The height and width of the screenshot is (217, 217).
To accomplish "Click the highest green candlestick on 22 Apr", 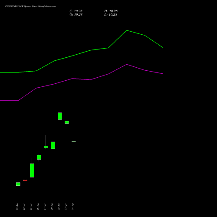I will [x=60, y=116].
